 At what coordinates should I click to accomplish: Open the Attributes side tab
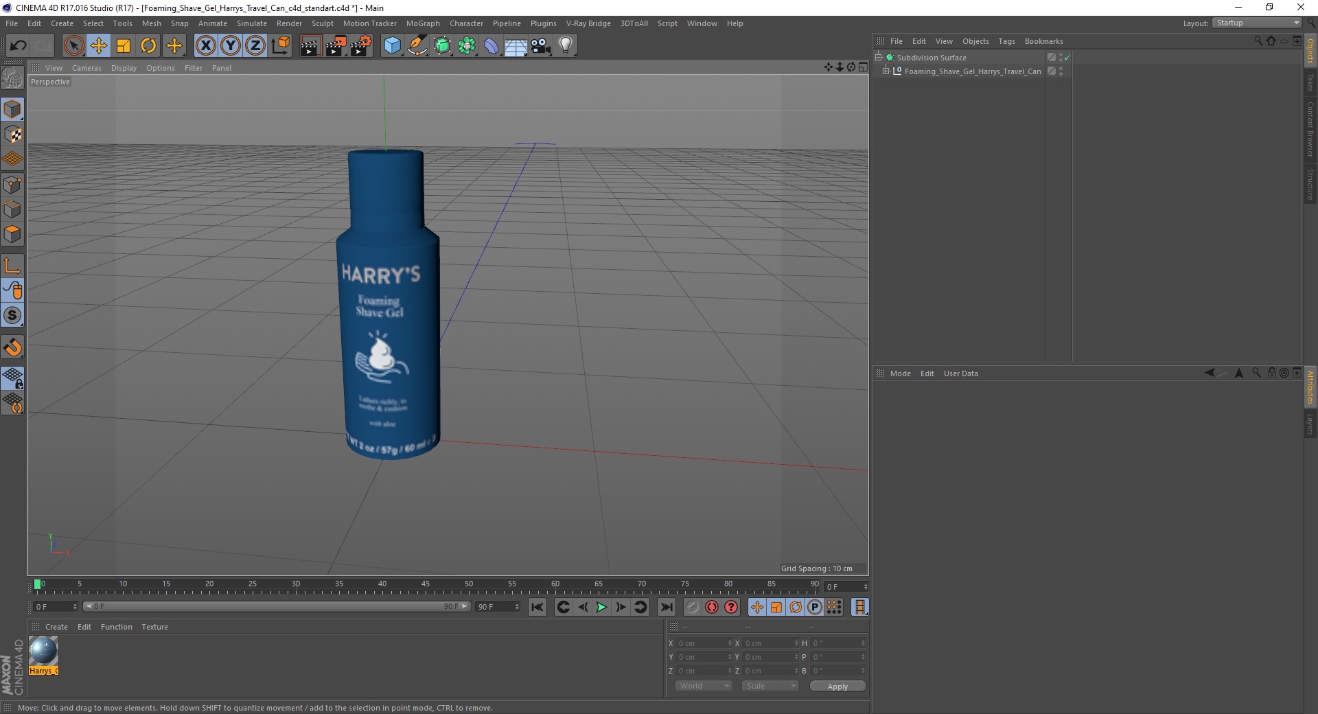point(1310,387)
